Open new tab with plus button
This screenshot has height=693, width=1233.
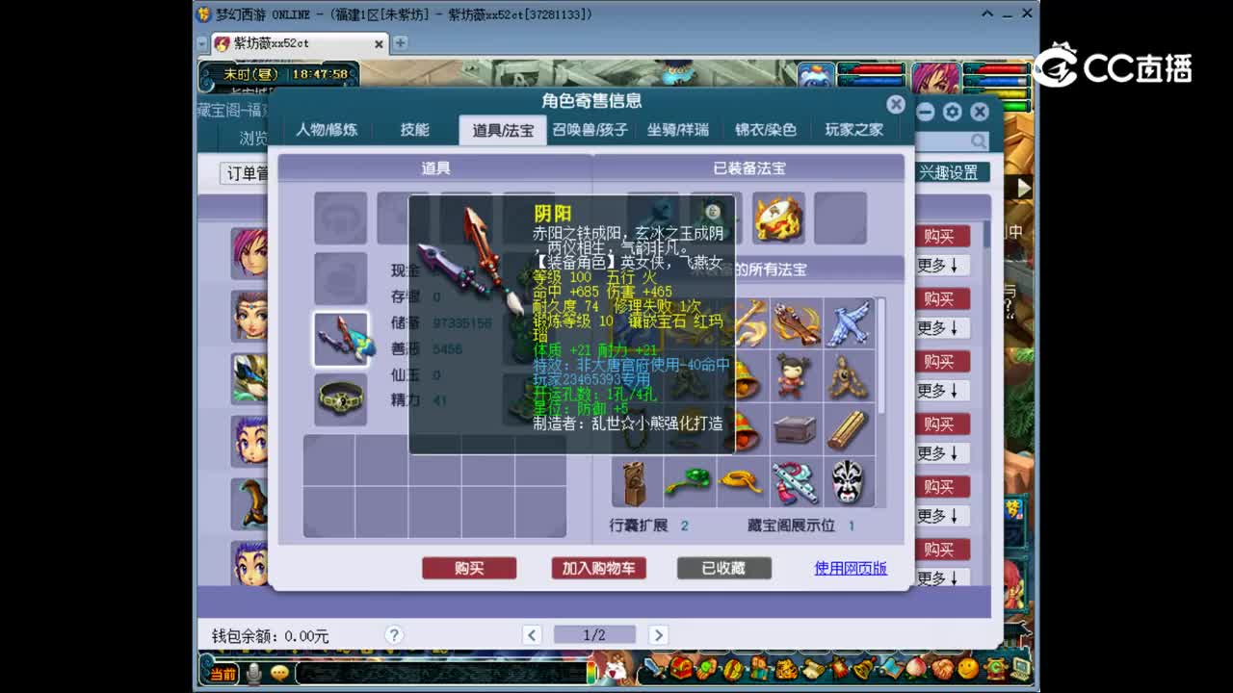(x=401, y=42)
